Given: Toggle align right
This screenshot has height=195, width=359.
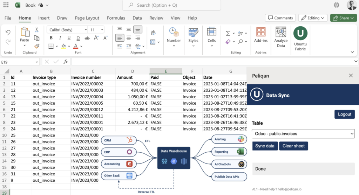Looking at the screenshot, I should pos(137,38).
